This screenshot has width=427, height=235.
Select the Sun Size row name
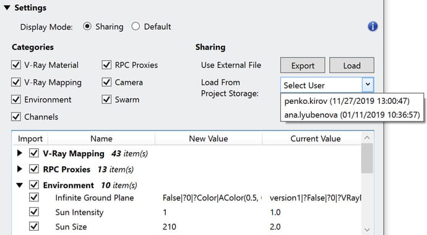click(71, 226)
